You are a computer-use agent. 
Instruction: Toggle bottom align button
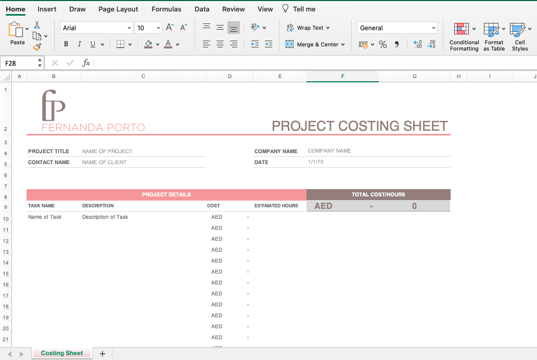(234, 28)
